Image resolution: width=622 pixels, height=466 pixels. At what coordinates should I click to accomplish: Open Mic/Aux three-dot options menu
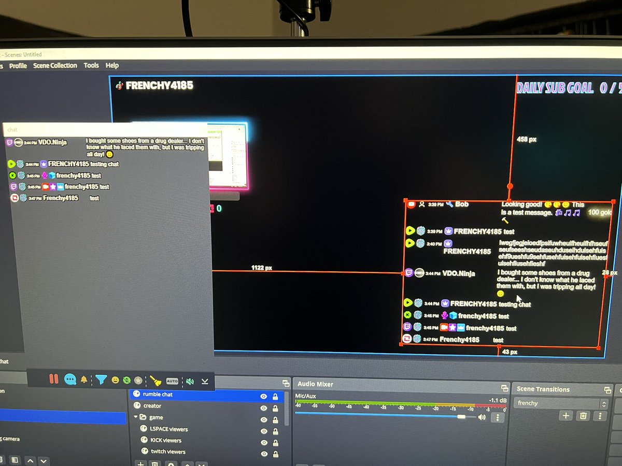click(x=497, y=417)
